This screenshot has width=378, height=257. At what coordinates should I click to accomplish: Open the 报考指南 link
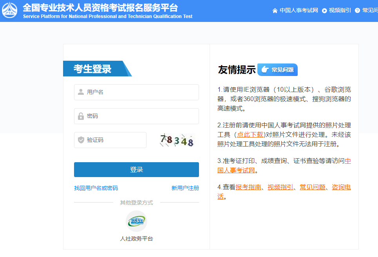pyautogui.click(x=248, y=187)
